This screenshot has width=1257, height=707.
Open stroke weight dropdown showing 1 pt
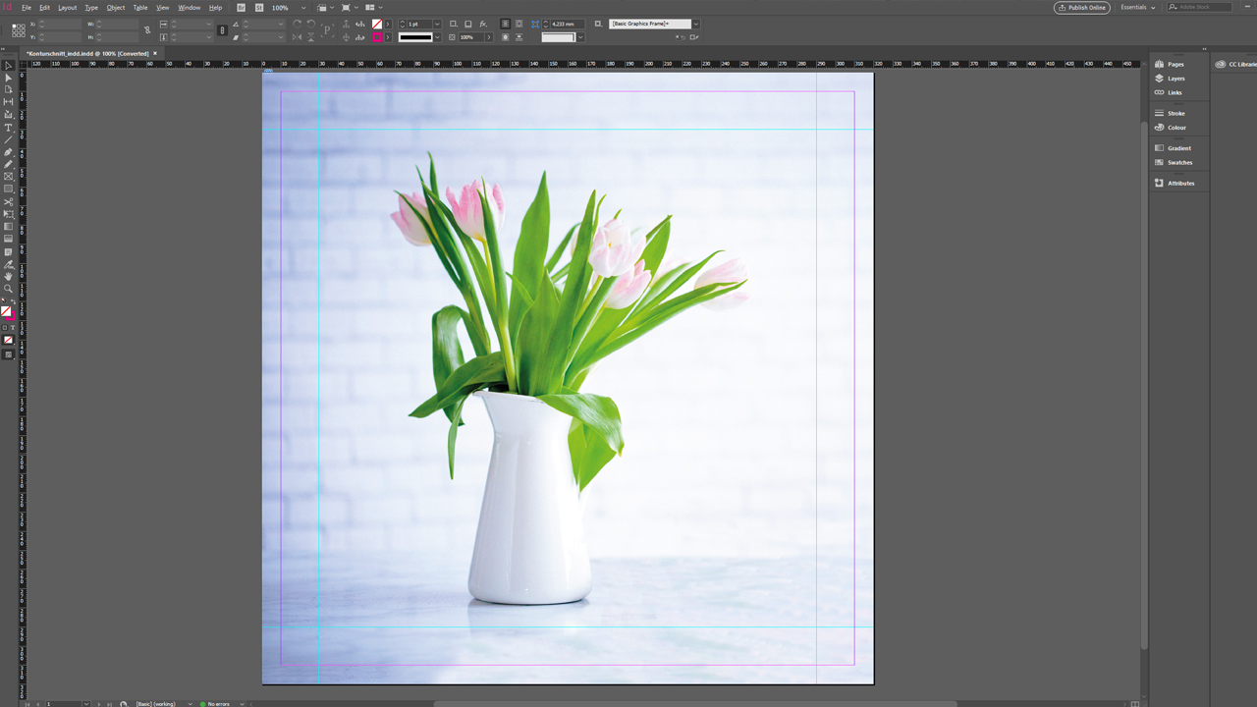(x=437, y=24)
